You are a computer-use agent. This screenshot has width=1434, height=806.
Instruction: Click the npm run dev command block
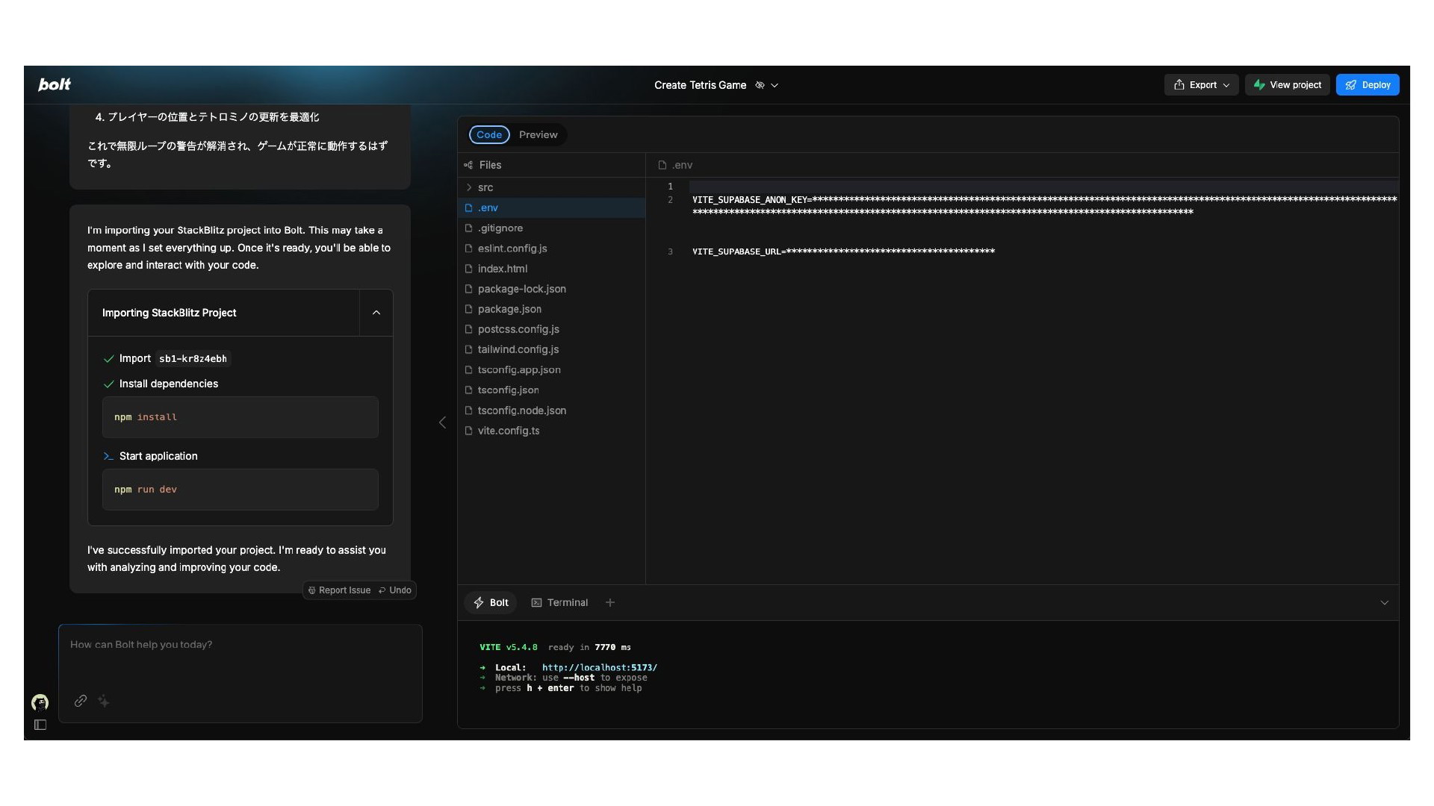tap(240, 490)
